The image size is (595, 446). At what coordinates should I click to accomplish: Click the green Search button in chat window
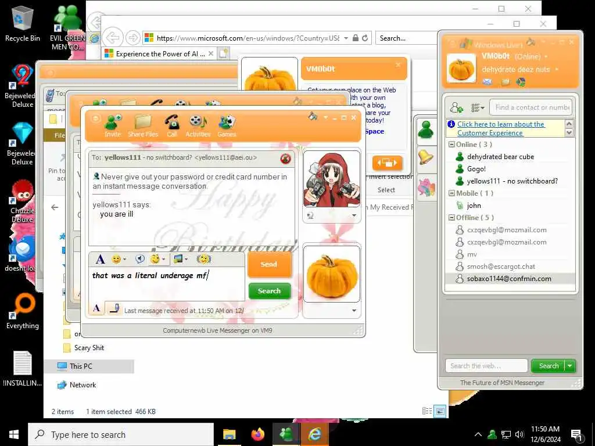tap(269, 291)
